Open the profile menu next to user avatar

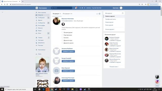point(124,8)
